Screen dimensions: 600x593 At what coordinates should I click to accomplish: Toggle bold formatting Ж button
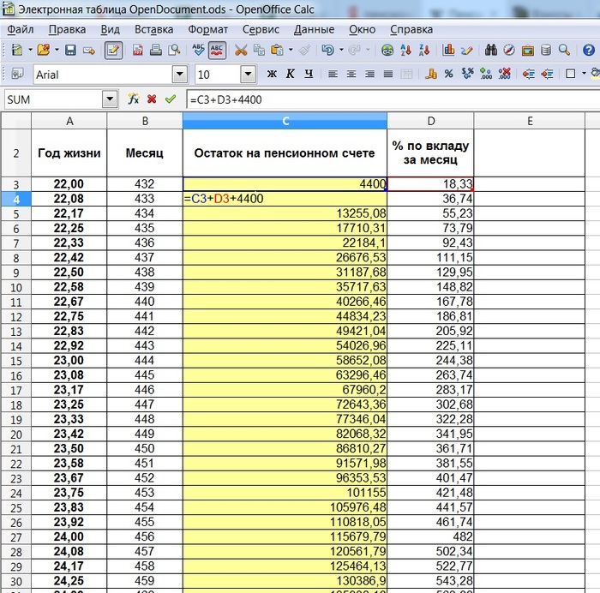click(x=272, y=75)
